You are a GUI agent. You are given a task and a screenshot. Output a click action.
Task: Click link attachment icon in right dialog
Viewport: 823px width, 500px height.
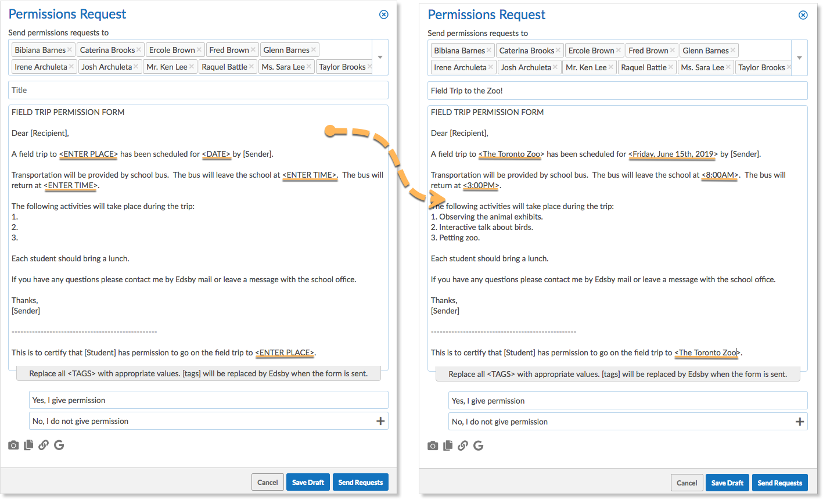[x=463, y=446]
